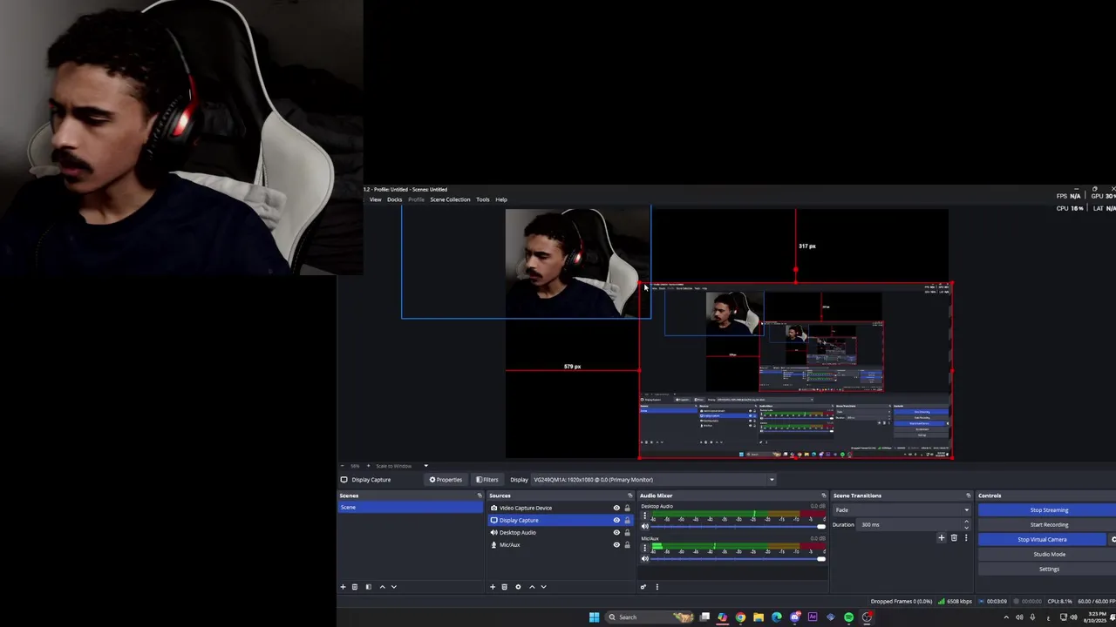Lock the Video Capture Device source
Image resolution: width=1116 pixels, height=627 pixels.
(x=627, y=509)
